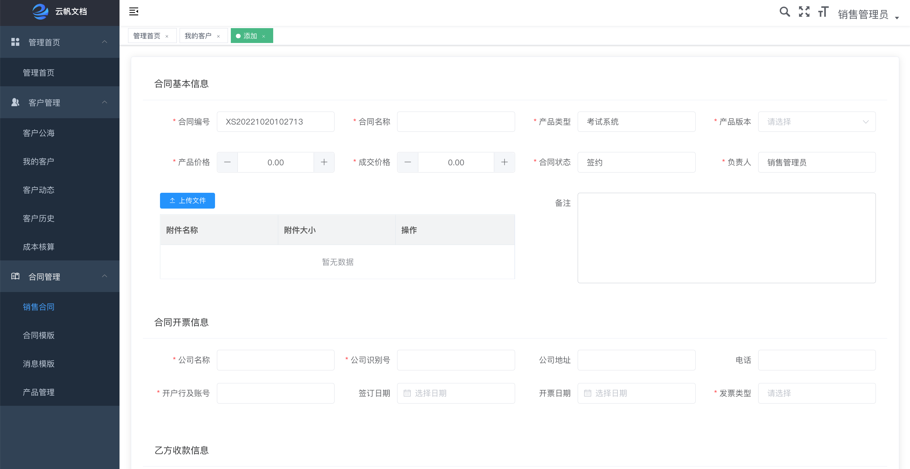Open 成本核算 in sidebar
Screen dimensions: 910x469
coord(60,247)
